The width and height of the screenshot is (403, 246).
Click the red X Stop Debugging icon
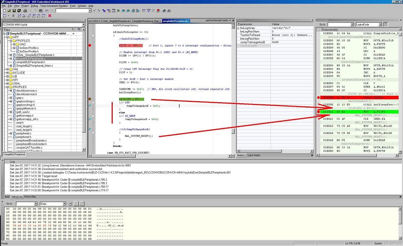[50, 16]
